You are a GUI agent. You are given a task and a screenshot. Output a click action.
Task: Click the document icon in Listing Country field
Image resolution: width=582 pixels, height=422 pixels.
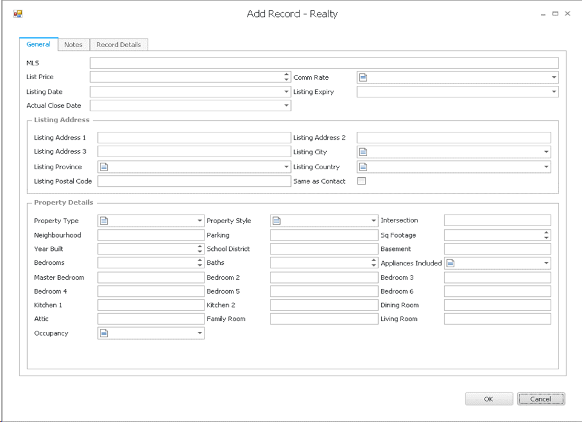click(363, 167)
